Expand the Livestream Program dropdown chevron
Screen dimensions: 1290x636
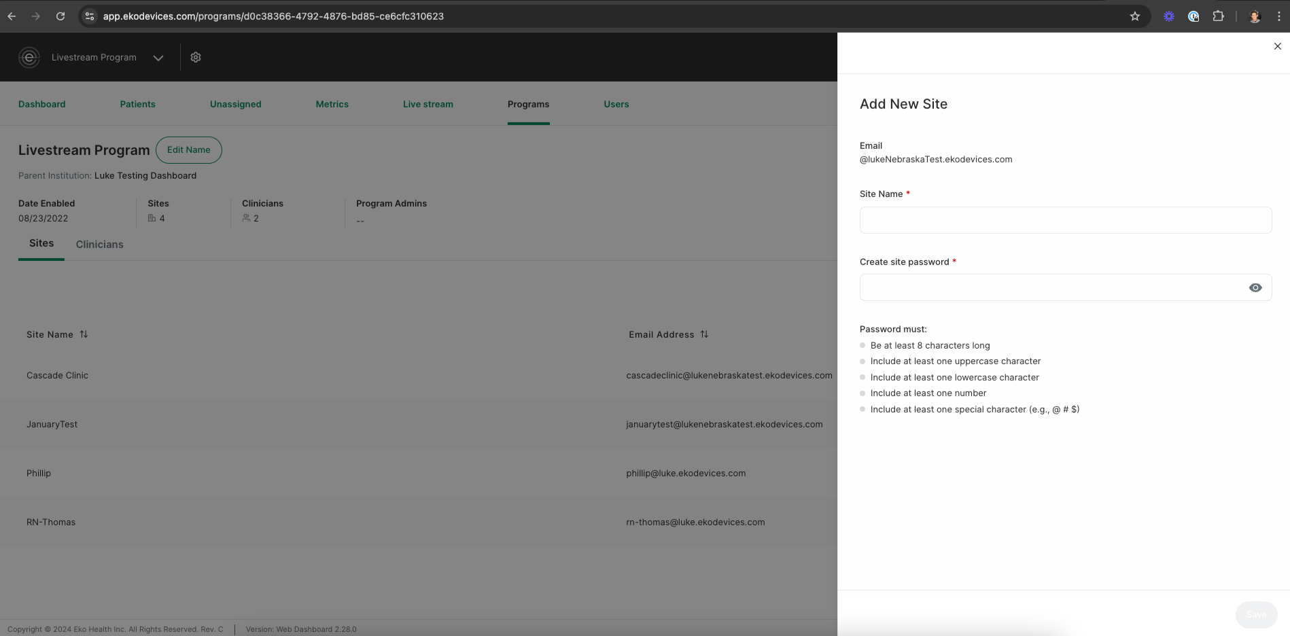tap(158, 58)
